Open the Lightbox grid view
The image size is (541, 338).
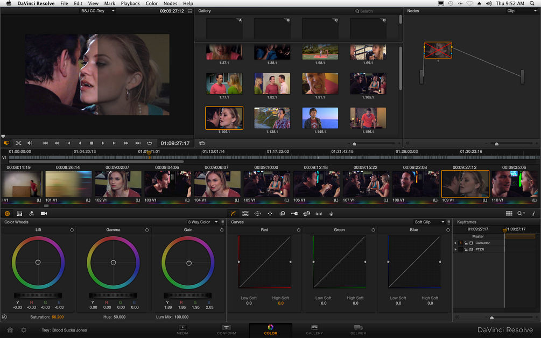509,213
